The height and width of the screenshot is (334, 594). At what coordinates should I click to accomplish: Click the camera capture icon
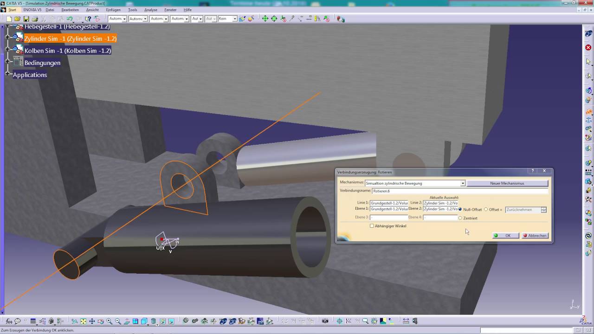pos(325,321)
